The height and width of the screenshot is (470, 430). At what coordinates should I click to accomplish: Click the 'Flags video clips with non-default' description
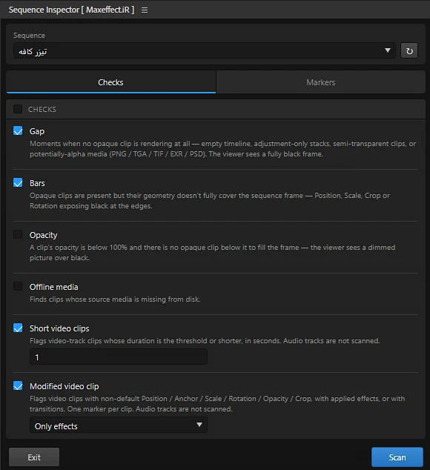click(x=217, y=404)
